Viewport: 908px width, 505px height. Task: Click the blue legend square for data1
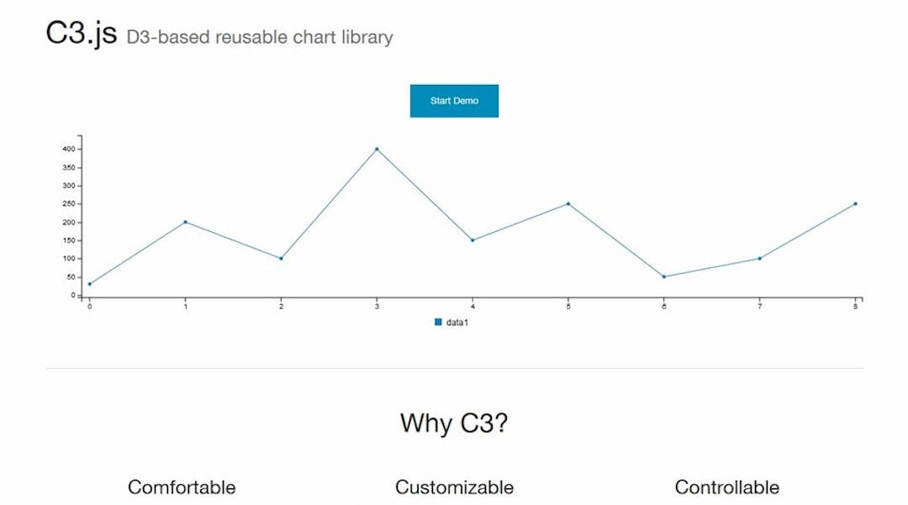pyautogui.click(x=437, y=321)
